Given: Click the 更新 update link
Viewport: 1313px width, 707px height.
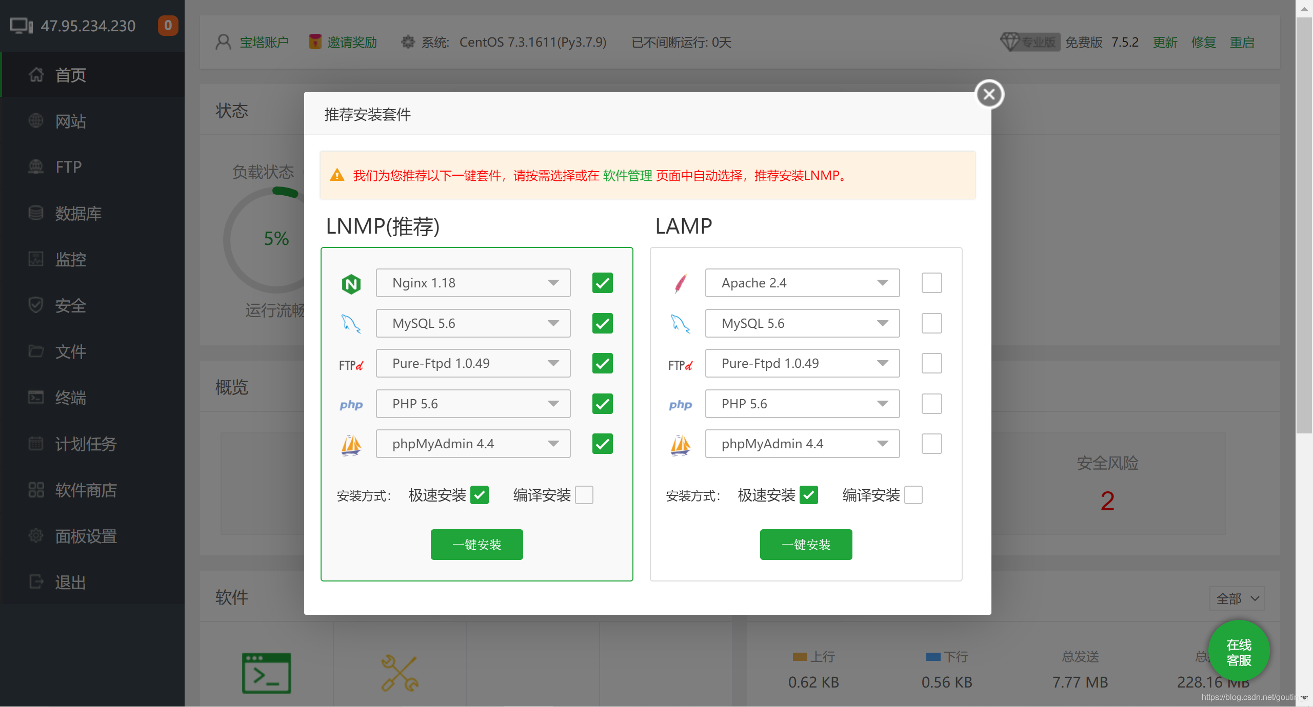Looking at the screenshot, I should (x=1165, y=42).
